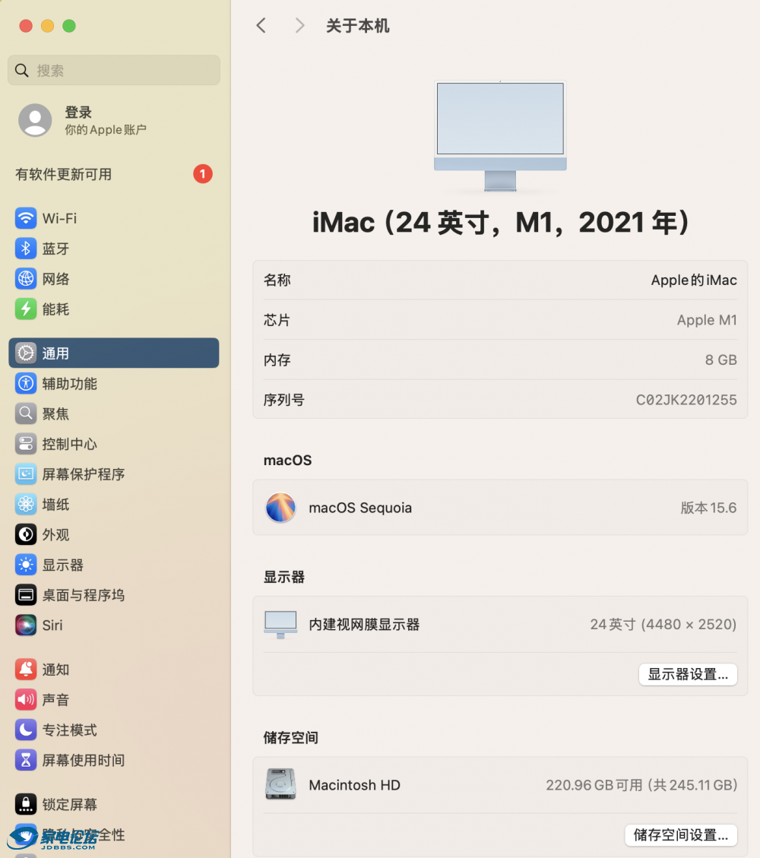This screenshot has height=858, width=760.
Task: Click the search field (搜索)
Action: coord(114,70)
